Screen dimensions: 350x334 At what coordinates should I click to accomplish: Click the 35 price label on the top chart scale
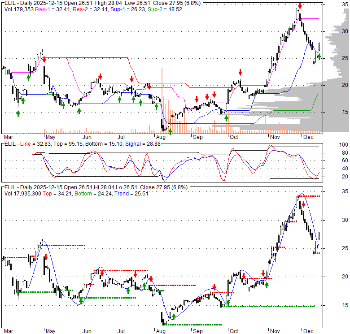tap(345, 4)
